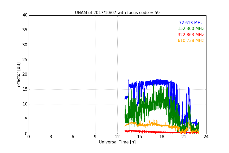
Task: Select the 610.738 MHz legend label
Action: click(x=191, y=41)
